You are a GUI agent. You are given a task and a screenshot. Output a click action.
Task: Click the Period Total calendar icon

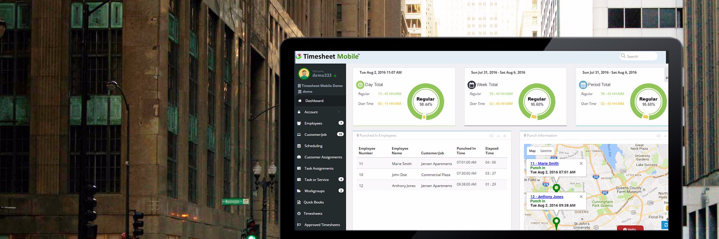click(x=583, y=85)
